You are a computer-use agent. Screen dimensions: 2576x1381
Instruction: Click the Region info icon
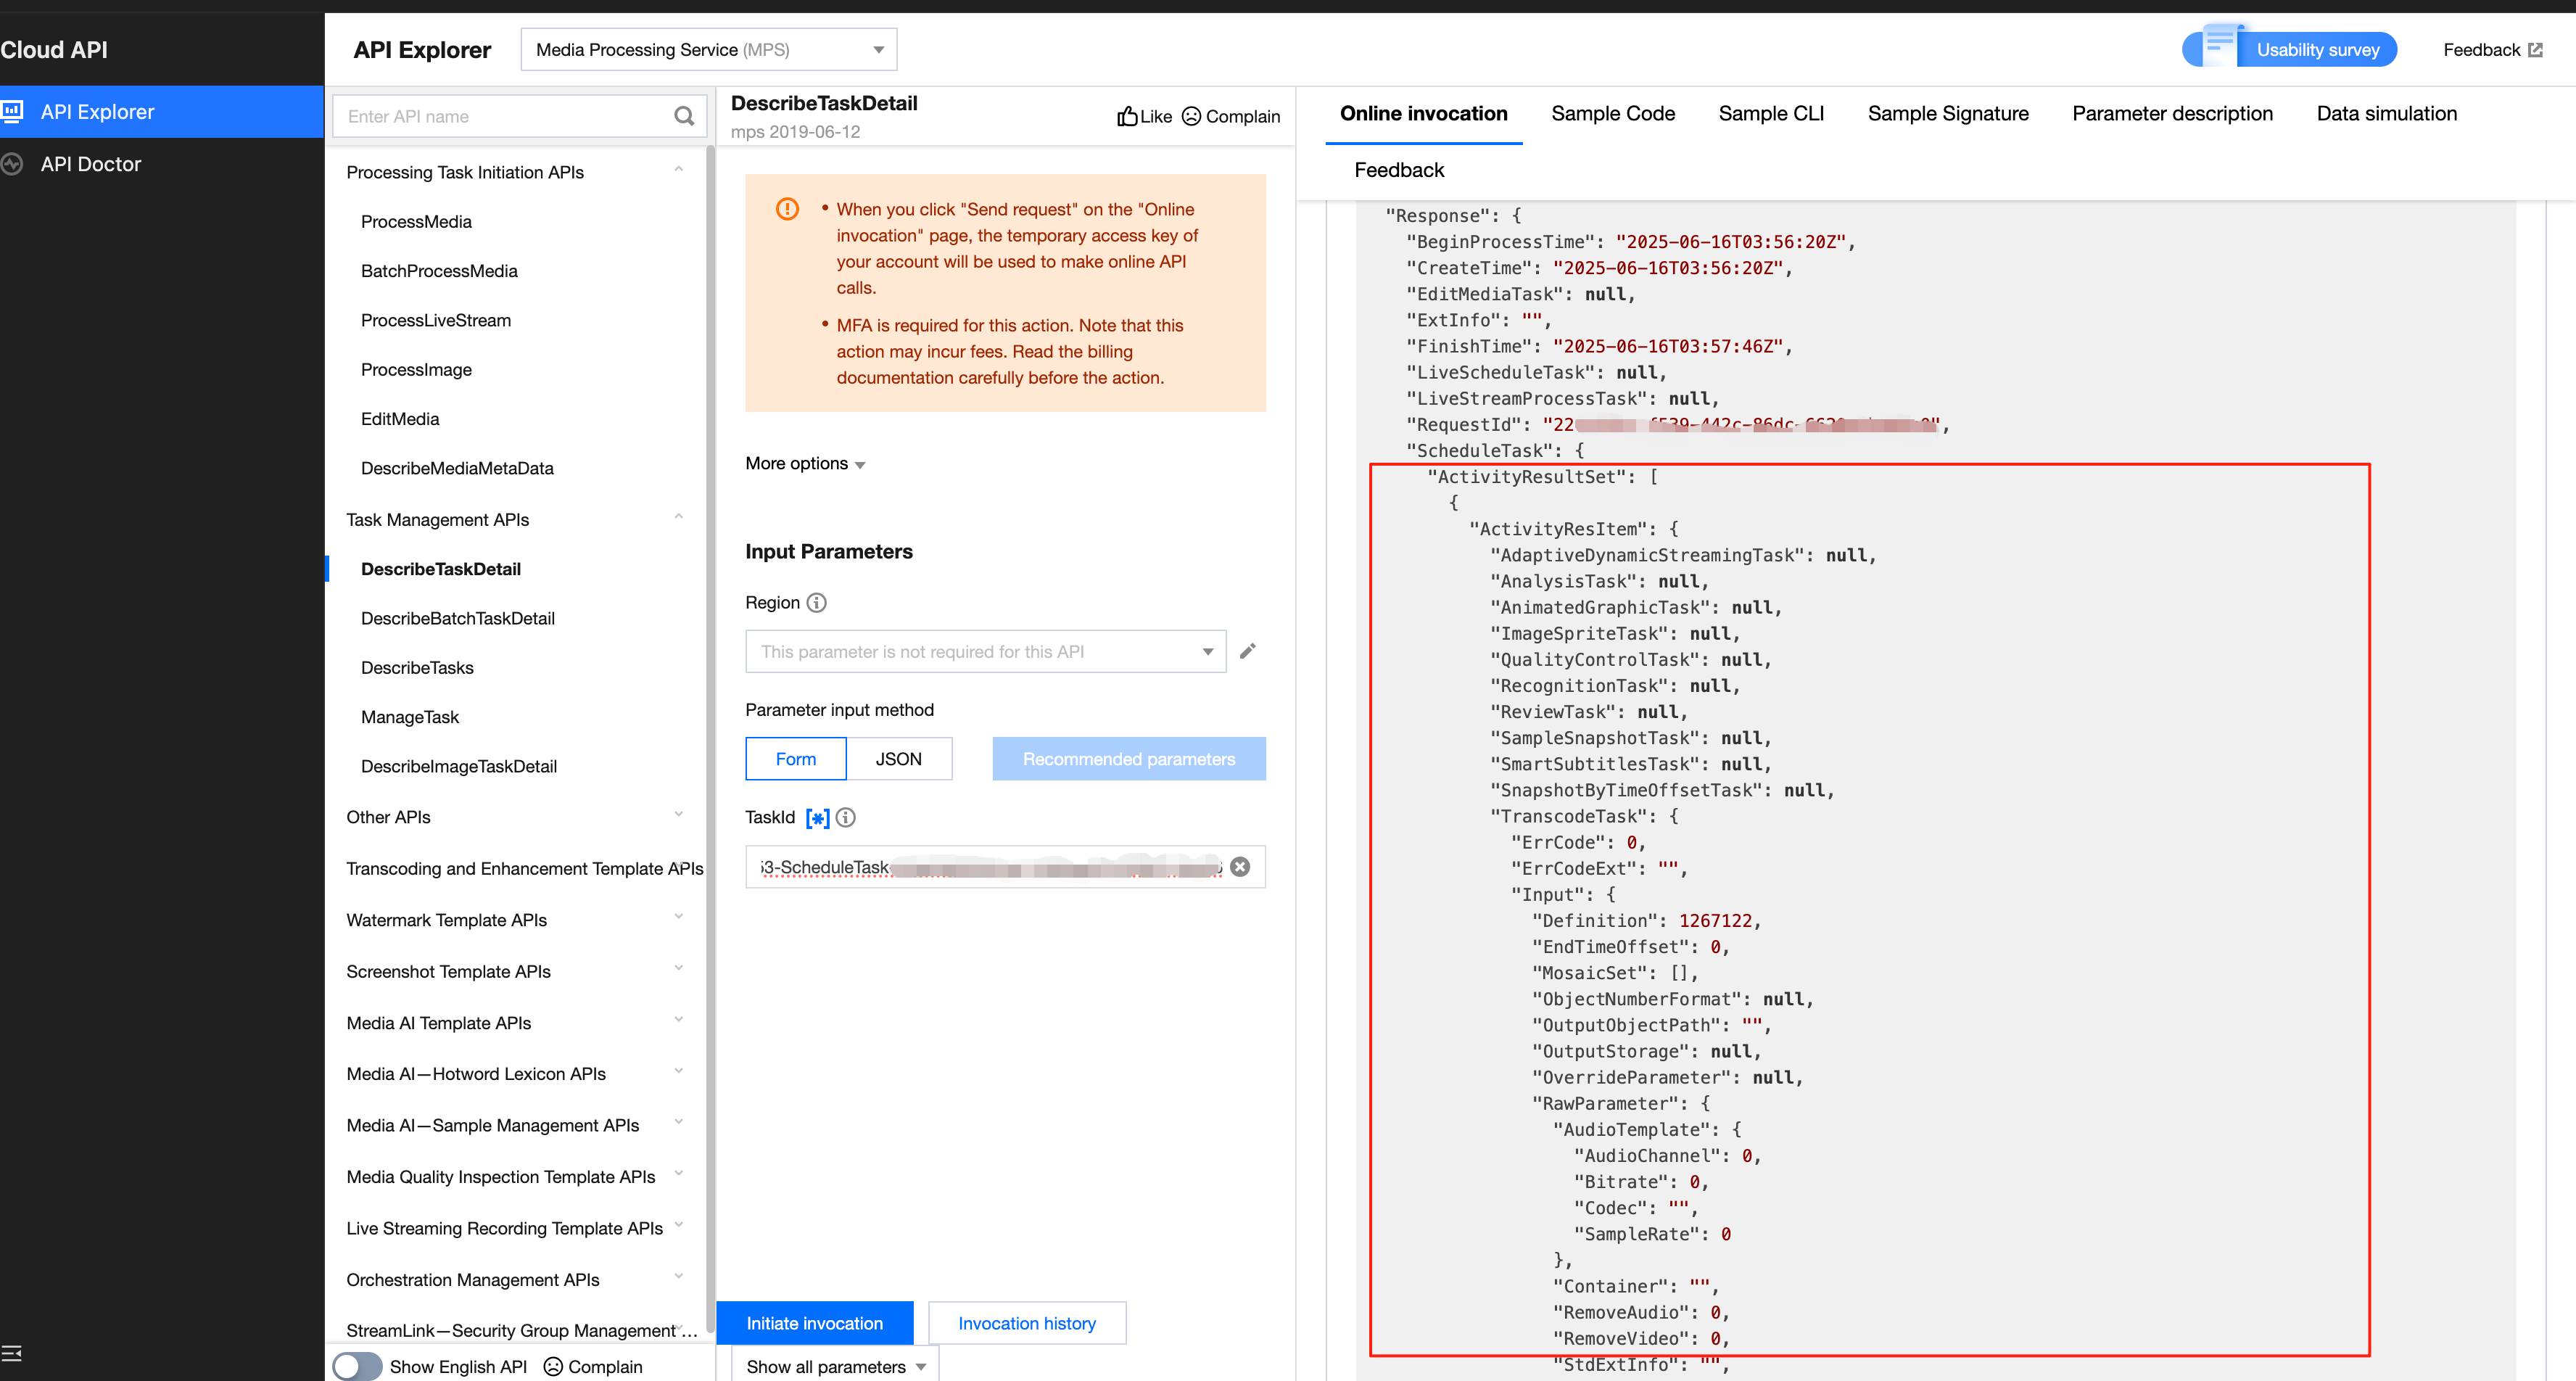(817, 602)
